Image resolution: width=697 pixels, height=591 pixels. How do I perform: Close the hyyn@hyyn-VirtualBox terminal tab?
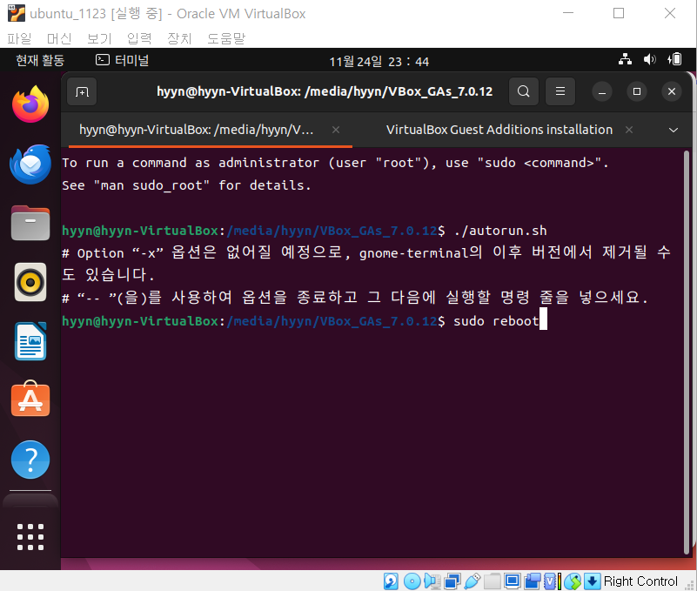point(336,130)
